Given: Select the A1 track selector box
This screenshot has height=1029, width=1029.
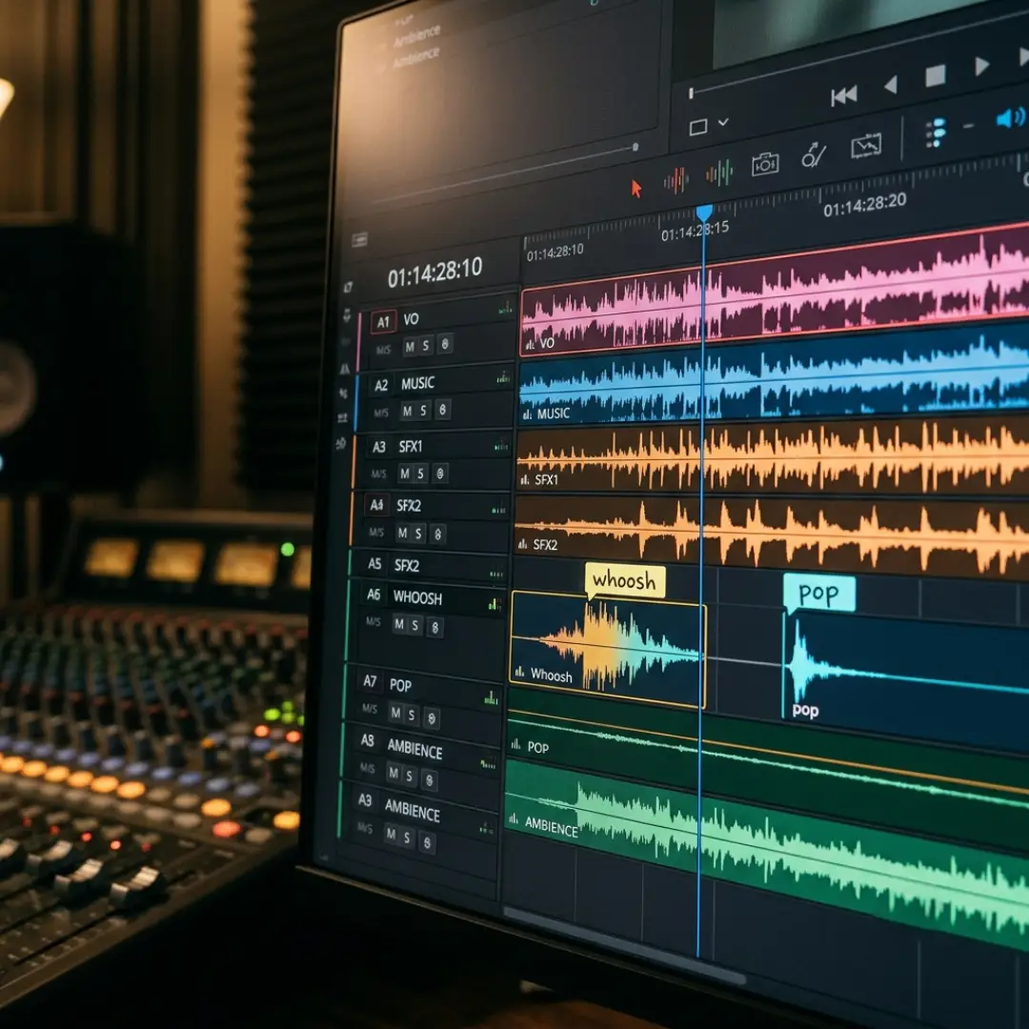Looking at the screenshot, I should click(383, 322).
